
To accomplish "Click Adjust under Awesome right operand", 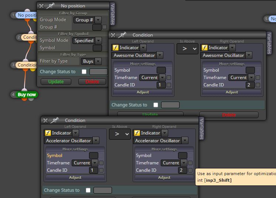I will [232, 92].
